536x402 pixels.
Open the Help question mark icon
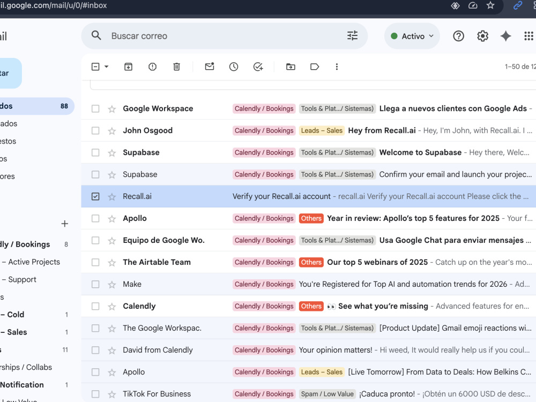[458, 36]
